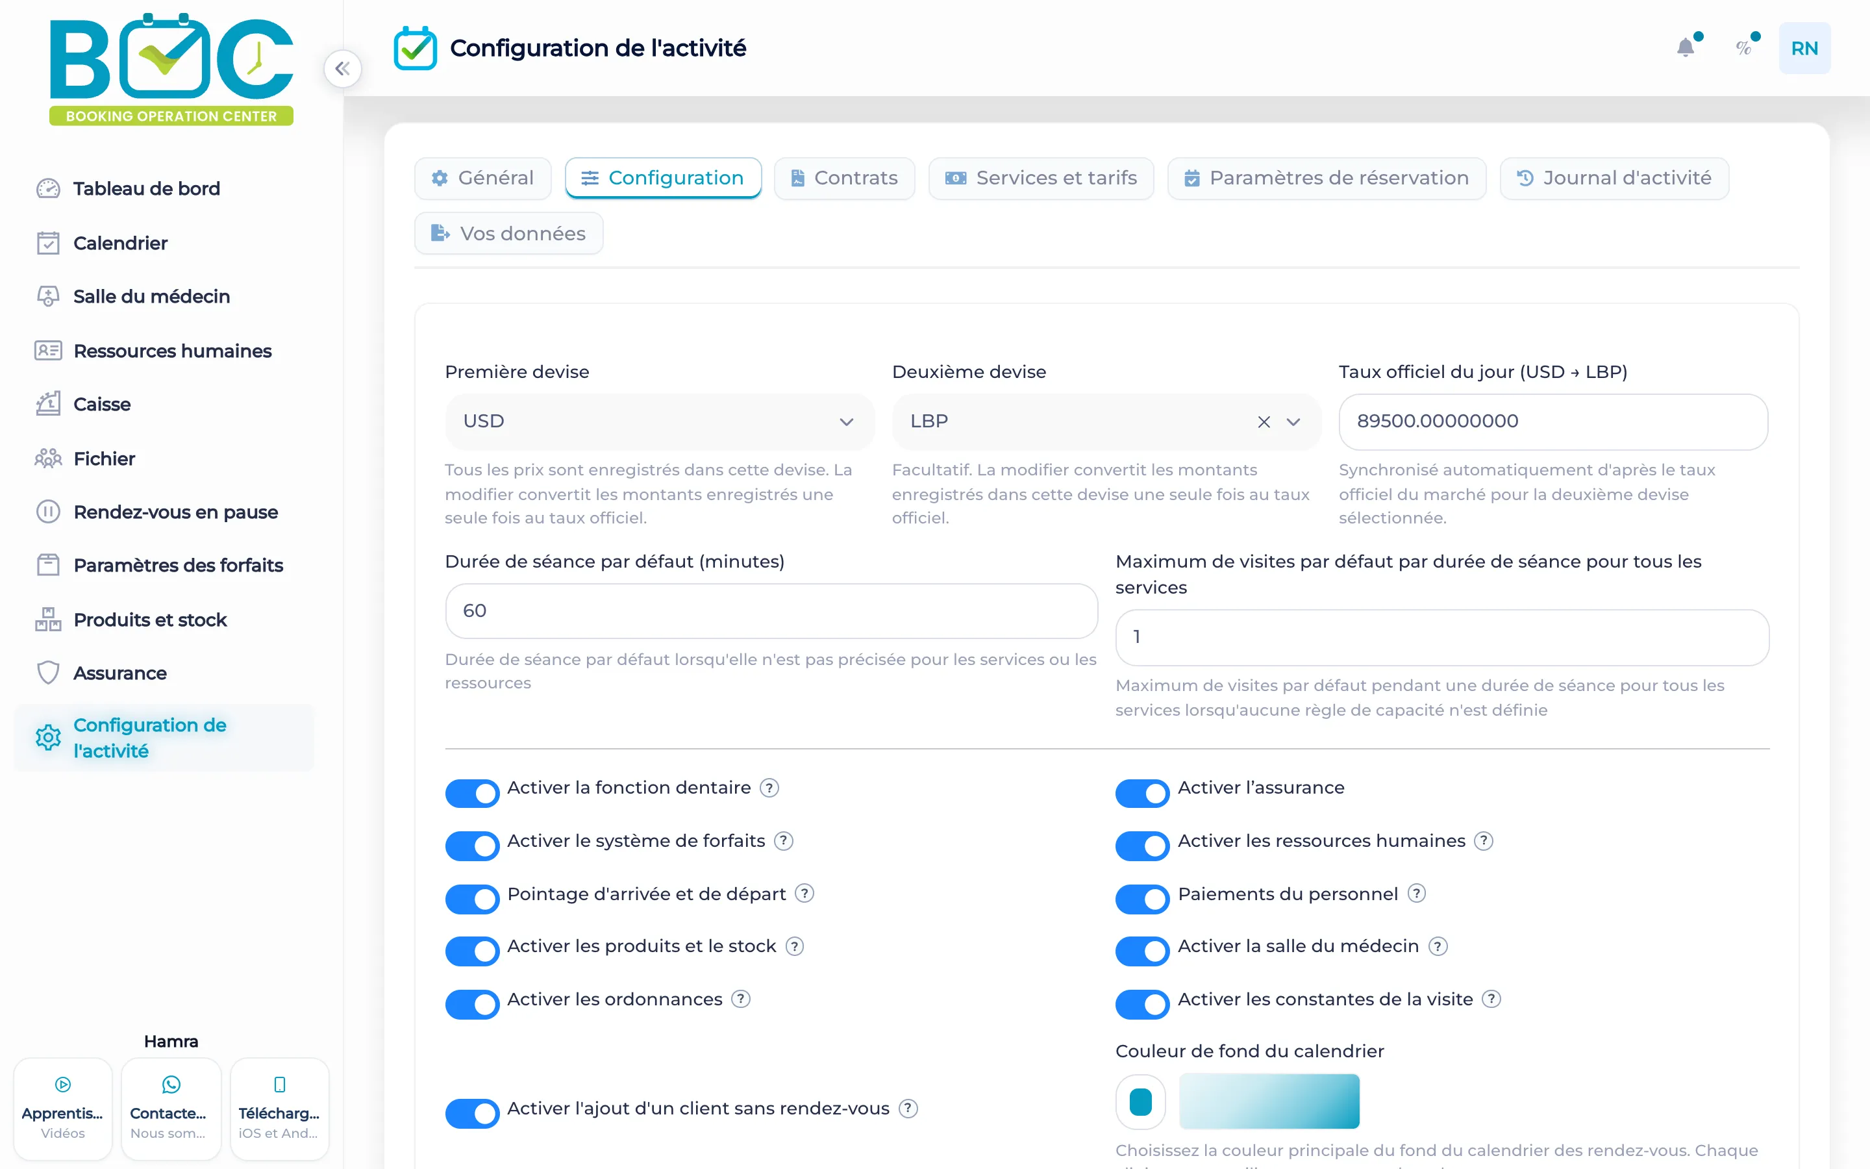Expand the Deuxième devise chevron
This screenshot has height=1169, width=1870.
tap(1293, 422)
